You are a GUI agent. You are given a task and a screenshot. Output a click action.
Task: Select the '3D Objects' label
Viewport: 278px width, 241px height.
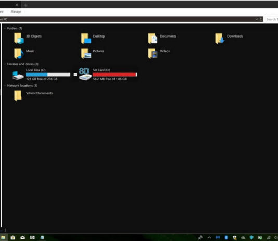click(34, 36)
